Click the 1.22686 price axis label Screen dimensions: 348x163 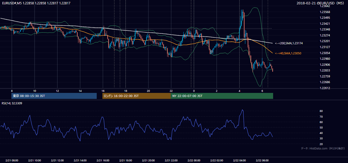coord(325,82)
